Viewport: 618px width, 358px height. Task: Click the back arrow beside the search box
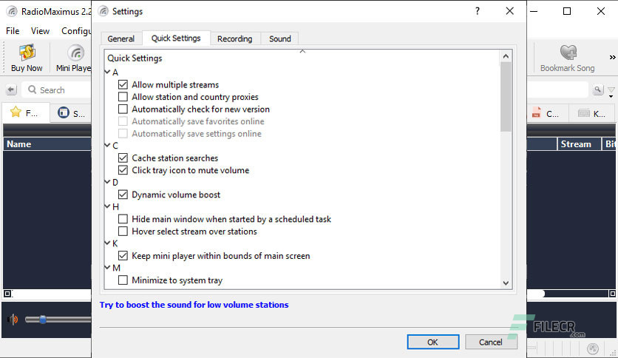11,90
